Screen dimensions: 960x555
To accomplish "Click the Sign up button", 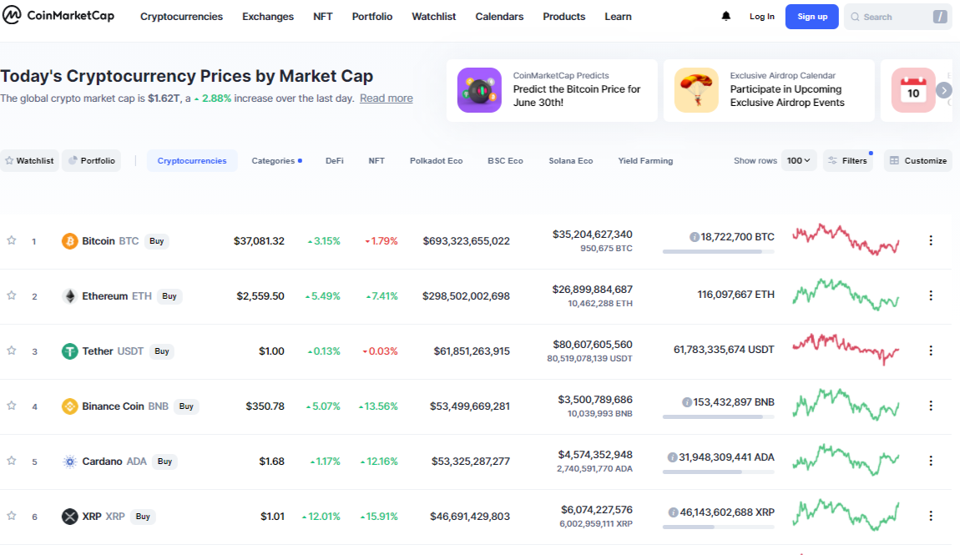I will point(812,17).
